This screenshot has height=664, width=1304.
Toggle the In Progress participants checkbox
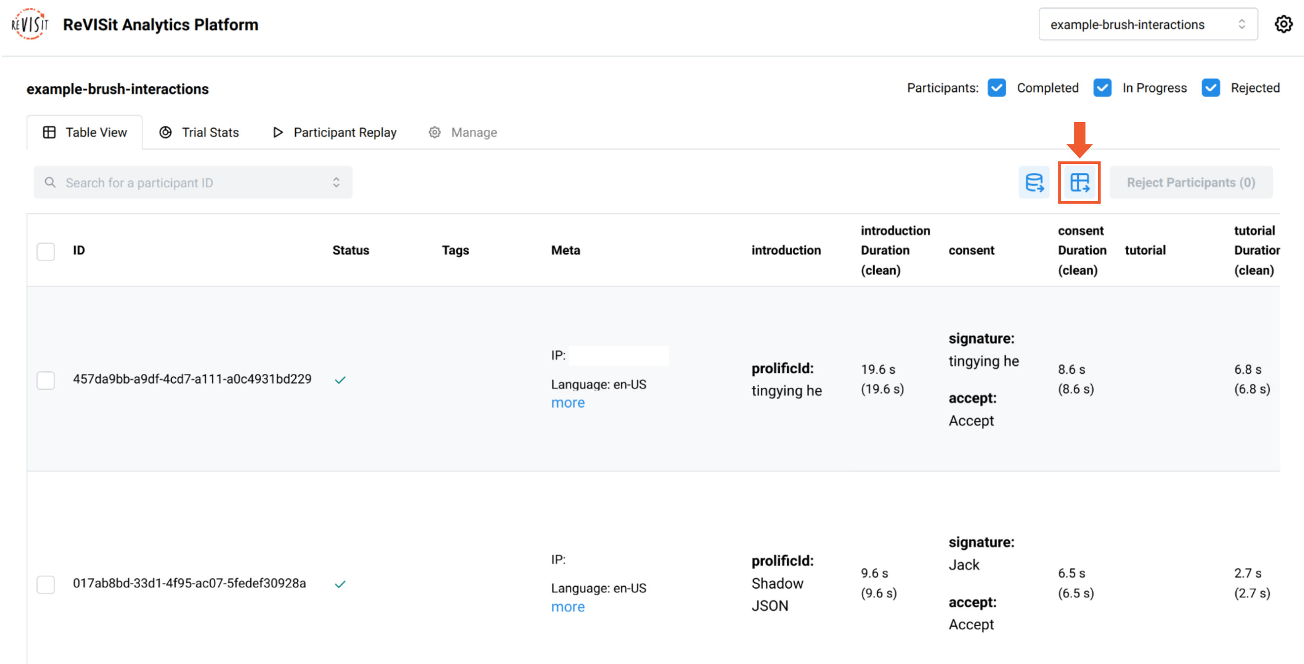(1103, 88)
